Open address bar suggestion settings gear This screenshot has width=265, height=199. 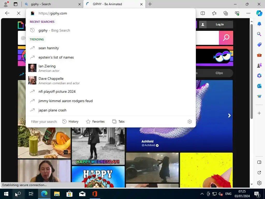pos(190,122)
